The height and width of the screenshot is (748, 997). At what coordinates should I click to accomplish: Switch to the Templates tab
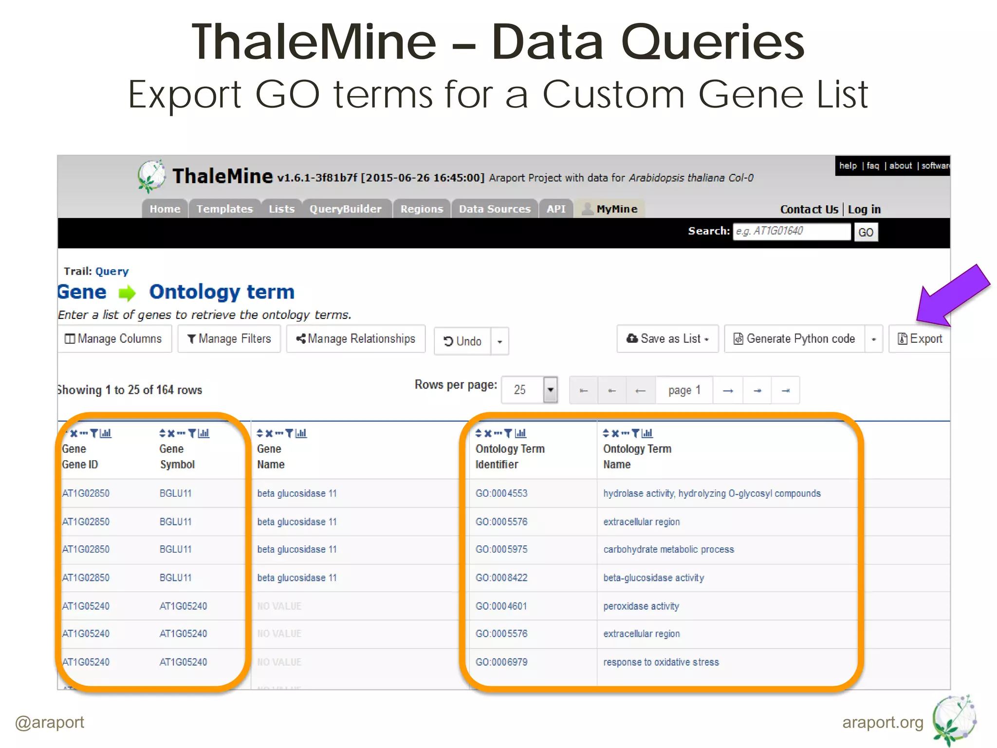225,209
